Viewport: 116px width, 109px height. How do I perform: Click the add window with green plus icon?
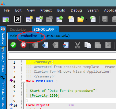coord(60,19)
